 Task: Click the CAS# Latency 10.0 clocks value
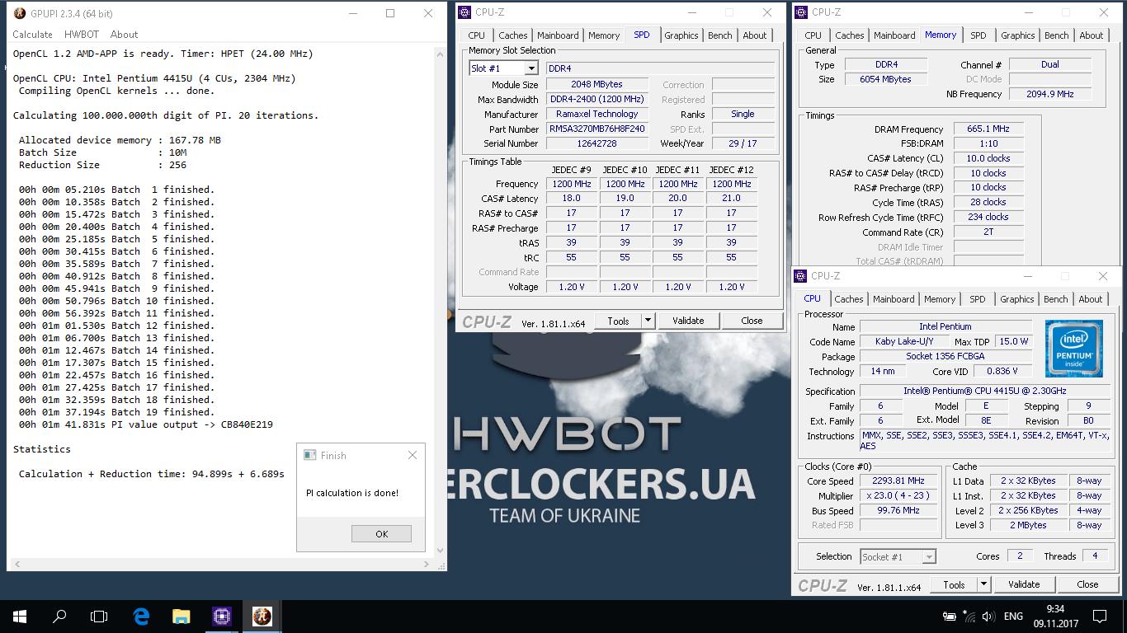pos(988,158)
